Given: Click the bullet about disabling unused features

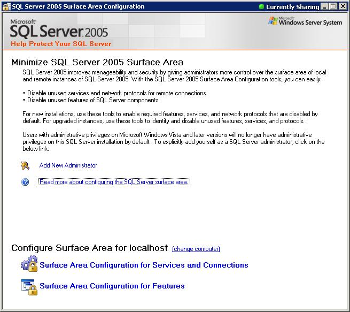Looking at the screenshot, I should (x=91, y=100).
